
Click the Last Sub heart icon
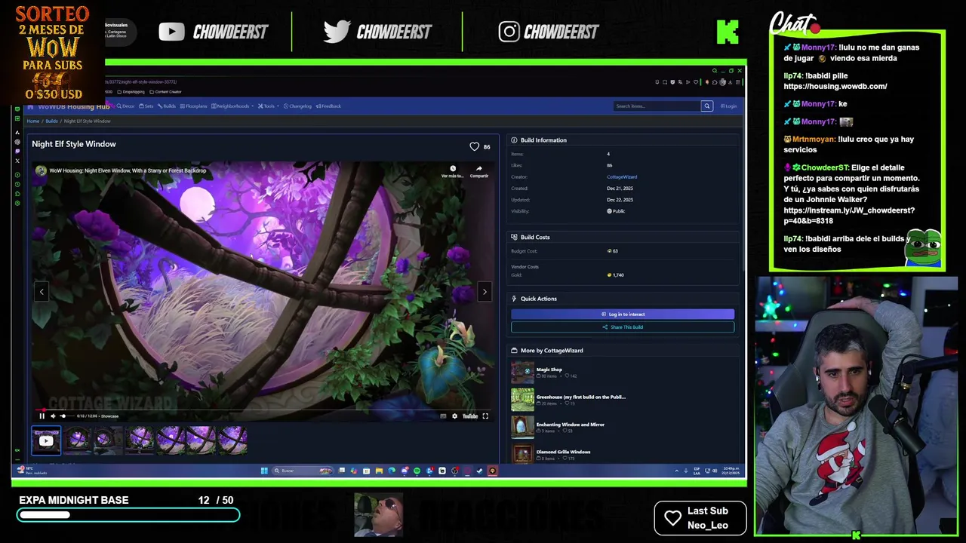[672, 517]
